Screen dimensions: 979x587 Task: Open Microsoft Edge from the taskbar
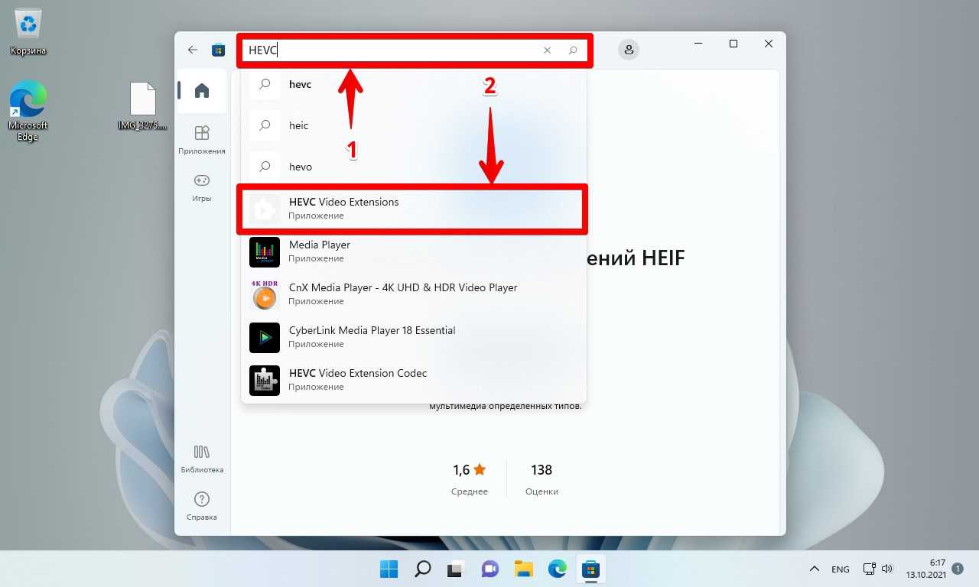click(x=558, y=569)
